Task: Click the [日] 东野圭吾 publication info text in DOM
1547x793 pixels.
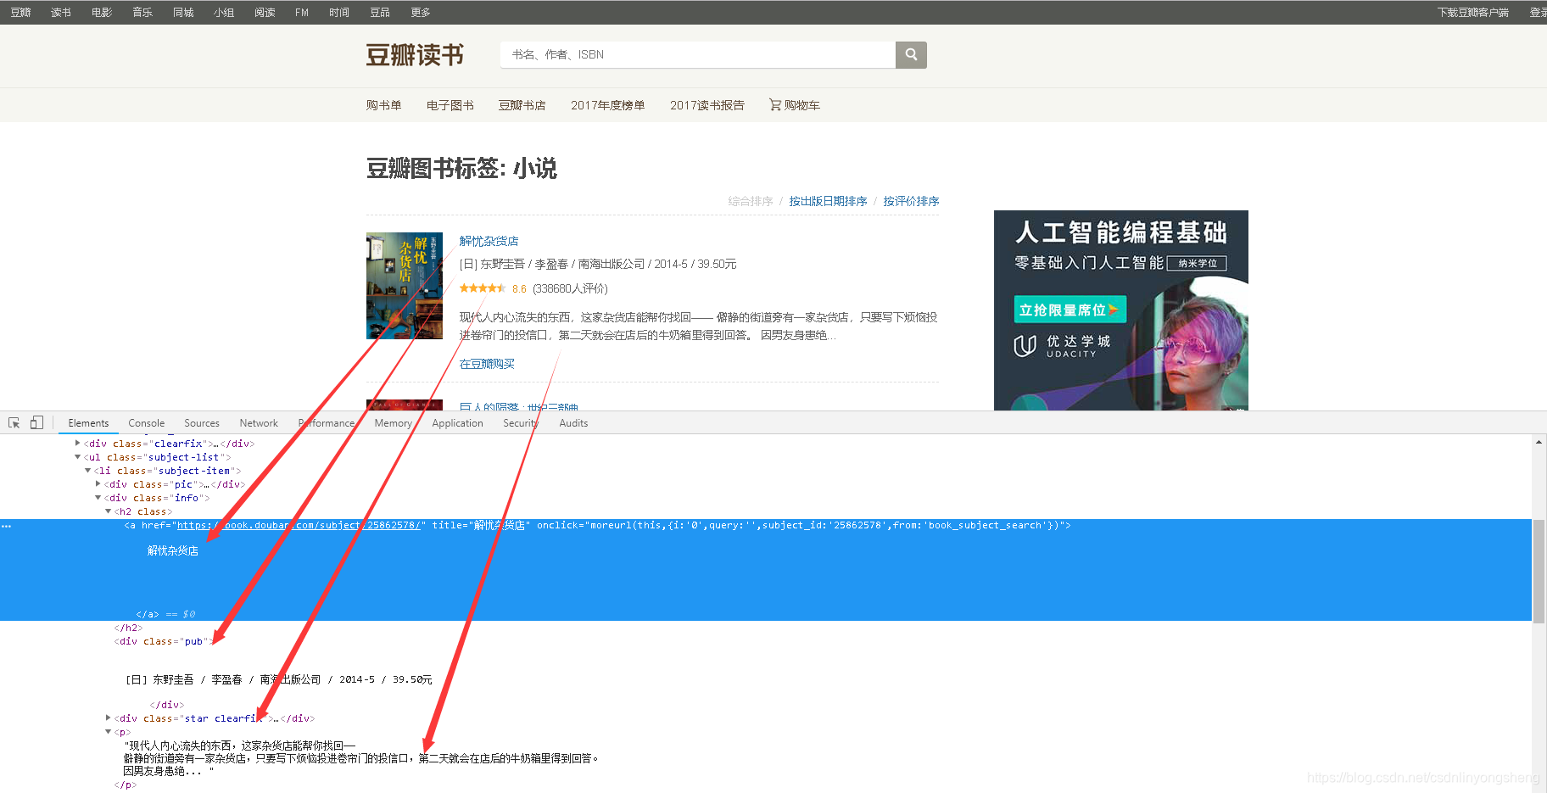Action: 279,679
